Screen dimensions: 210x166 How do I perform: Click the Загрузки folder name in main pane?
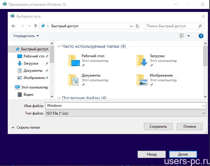tap(157, 56)
